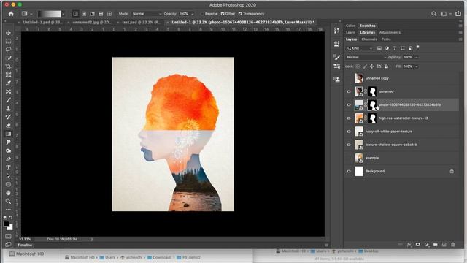Uncheck the Dither checkbox

(223, 14)
